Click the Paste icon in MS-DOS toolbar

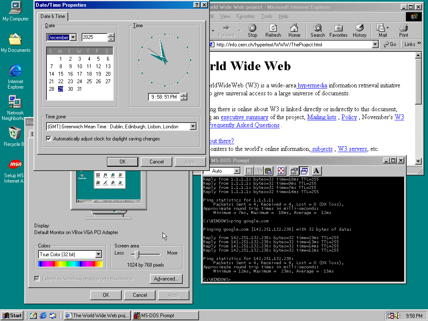click(268, 171)
